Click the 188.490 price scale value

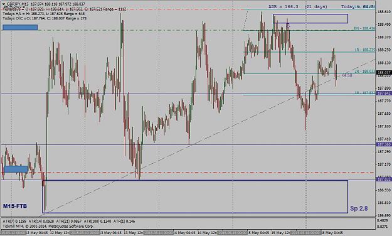click(384, 24)
